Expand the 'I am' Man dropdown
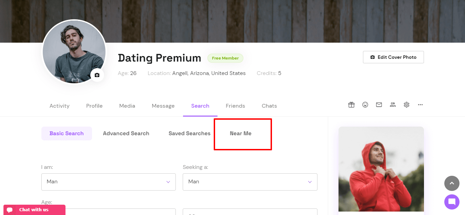Screen dimensions: 465x215 [109, 182]
